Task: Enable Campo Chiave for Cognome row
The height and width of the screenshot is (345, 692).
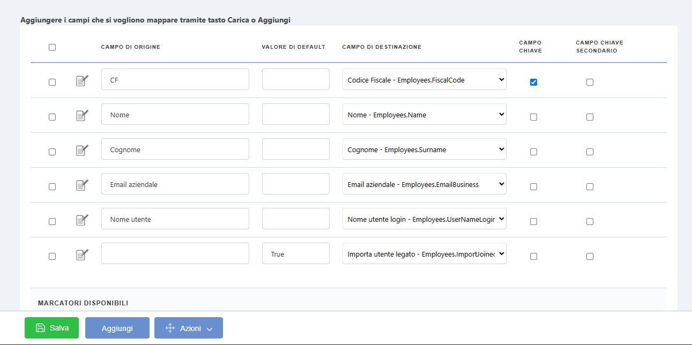Action: [533, 152]
